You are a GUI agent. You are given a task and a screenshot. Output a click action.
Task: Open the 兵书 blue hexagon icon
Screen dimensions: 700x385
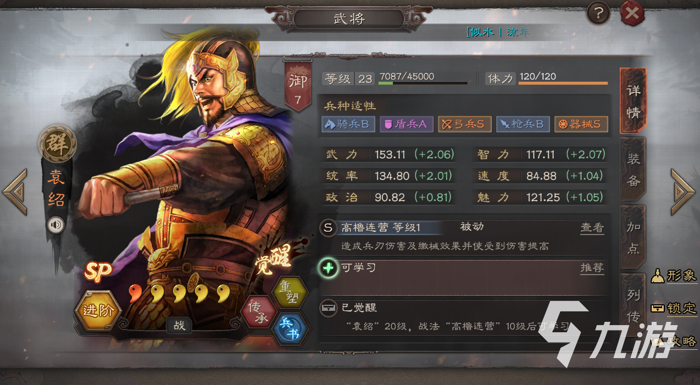289,328
